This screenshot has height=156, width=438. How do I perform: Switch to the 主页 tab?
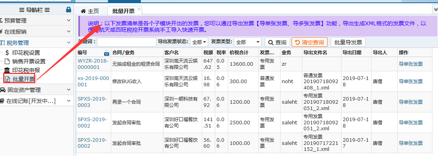coord(90,11)
